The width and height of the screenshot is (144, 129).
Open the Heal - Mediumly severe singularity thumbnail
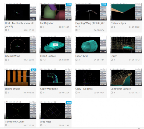[20, 12]
